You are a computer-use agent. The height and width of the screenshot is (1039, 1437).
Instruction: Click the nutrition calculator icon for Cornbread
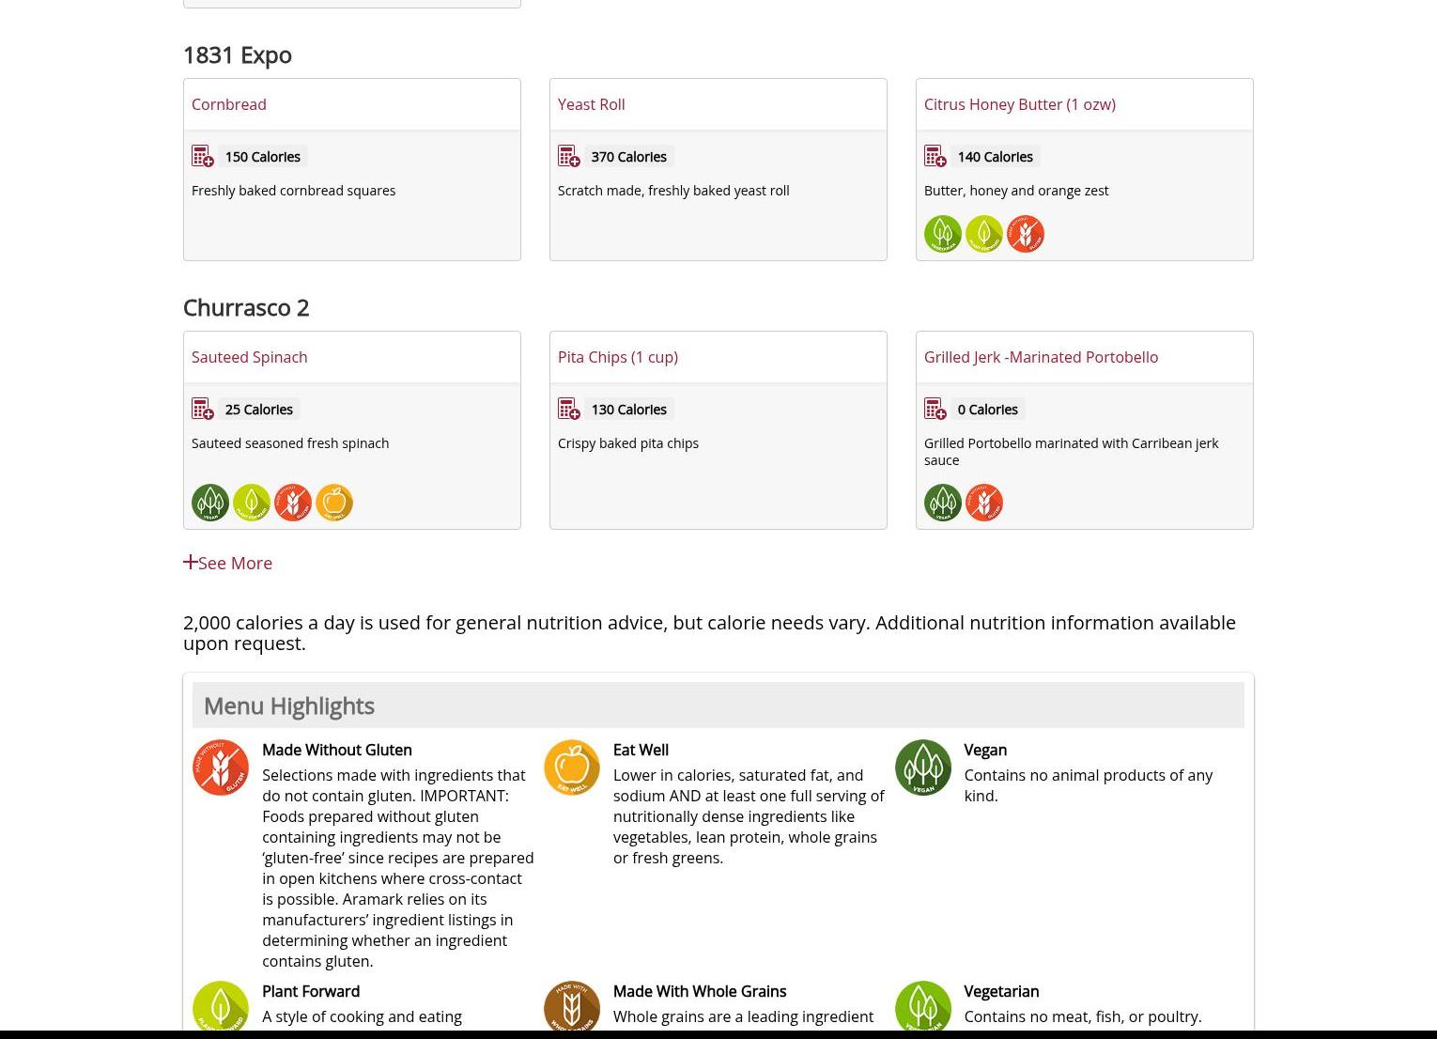click(x=202, y=156)
